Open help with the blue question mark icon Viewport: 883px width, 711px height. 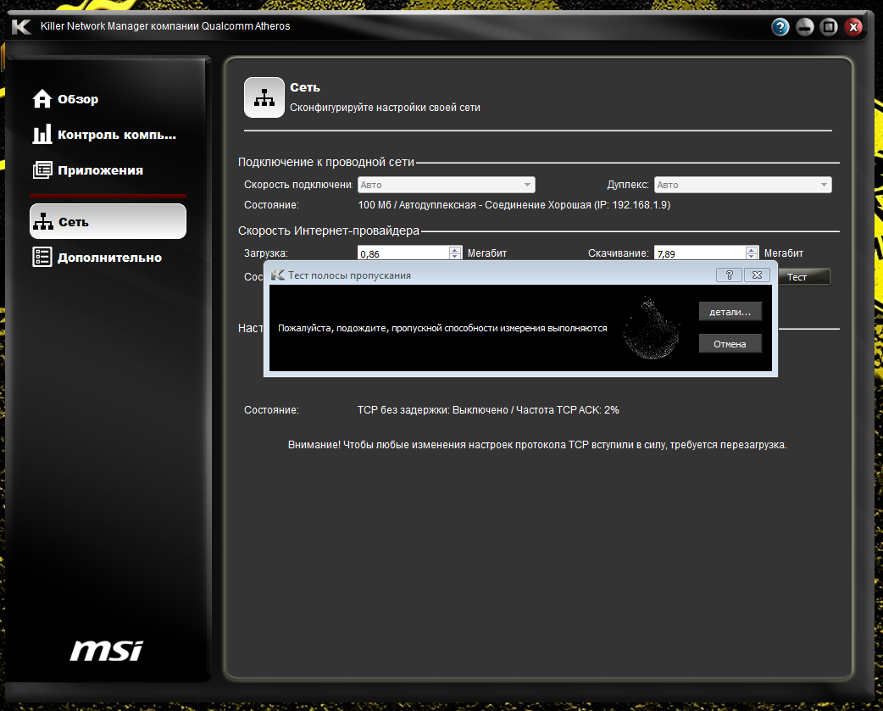click(780, 26)
